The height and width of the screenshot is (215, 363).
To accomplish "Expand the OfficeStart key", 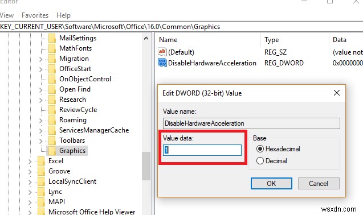I will tap(41, 69).
